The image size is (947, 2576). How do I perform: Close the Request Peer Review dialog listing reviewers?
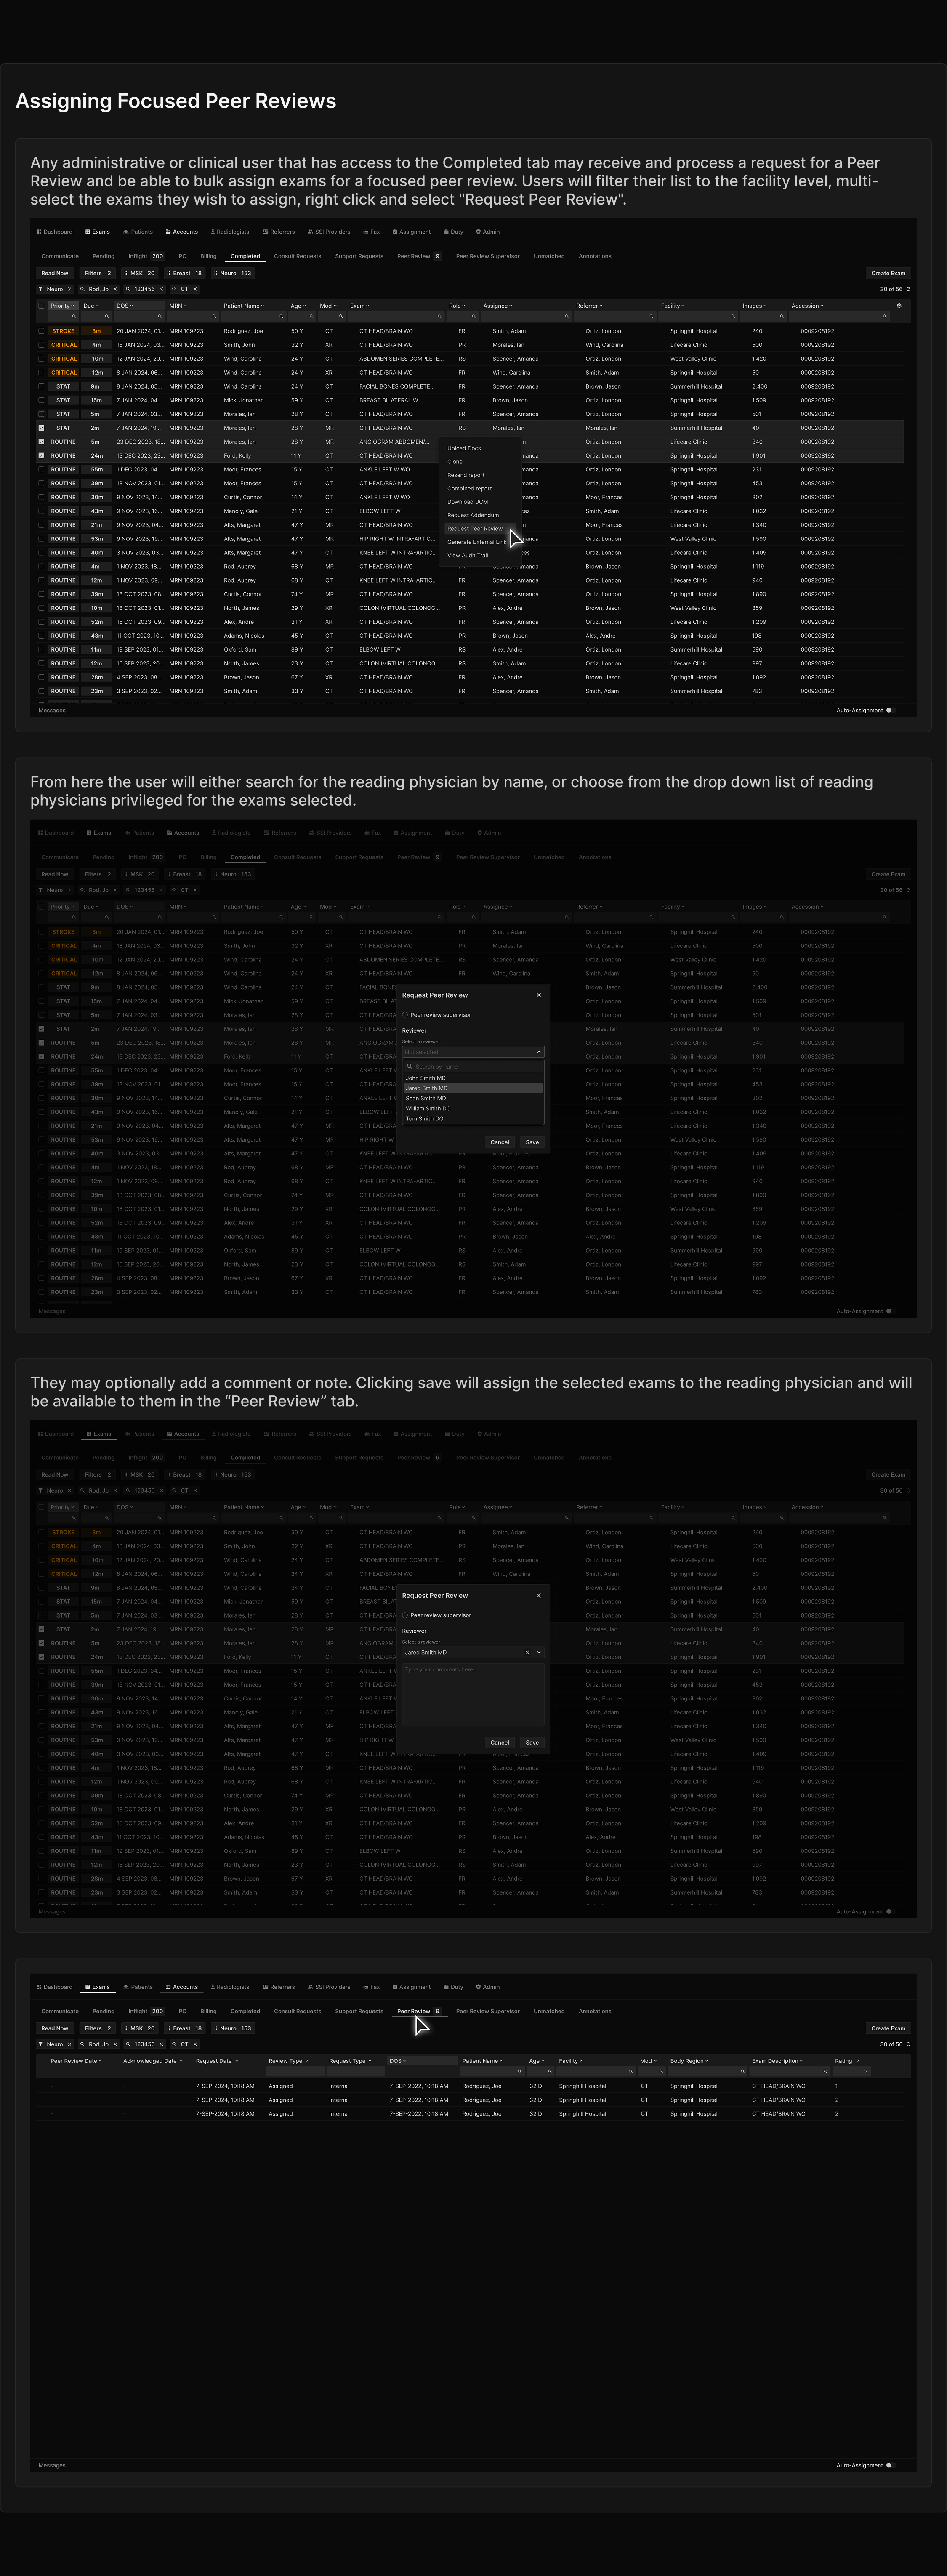[x=539, y=995]
